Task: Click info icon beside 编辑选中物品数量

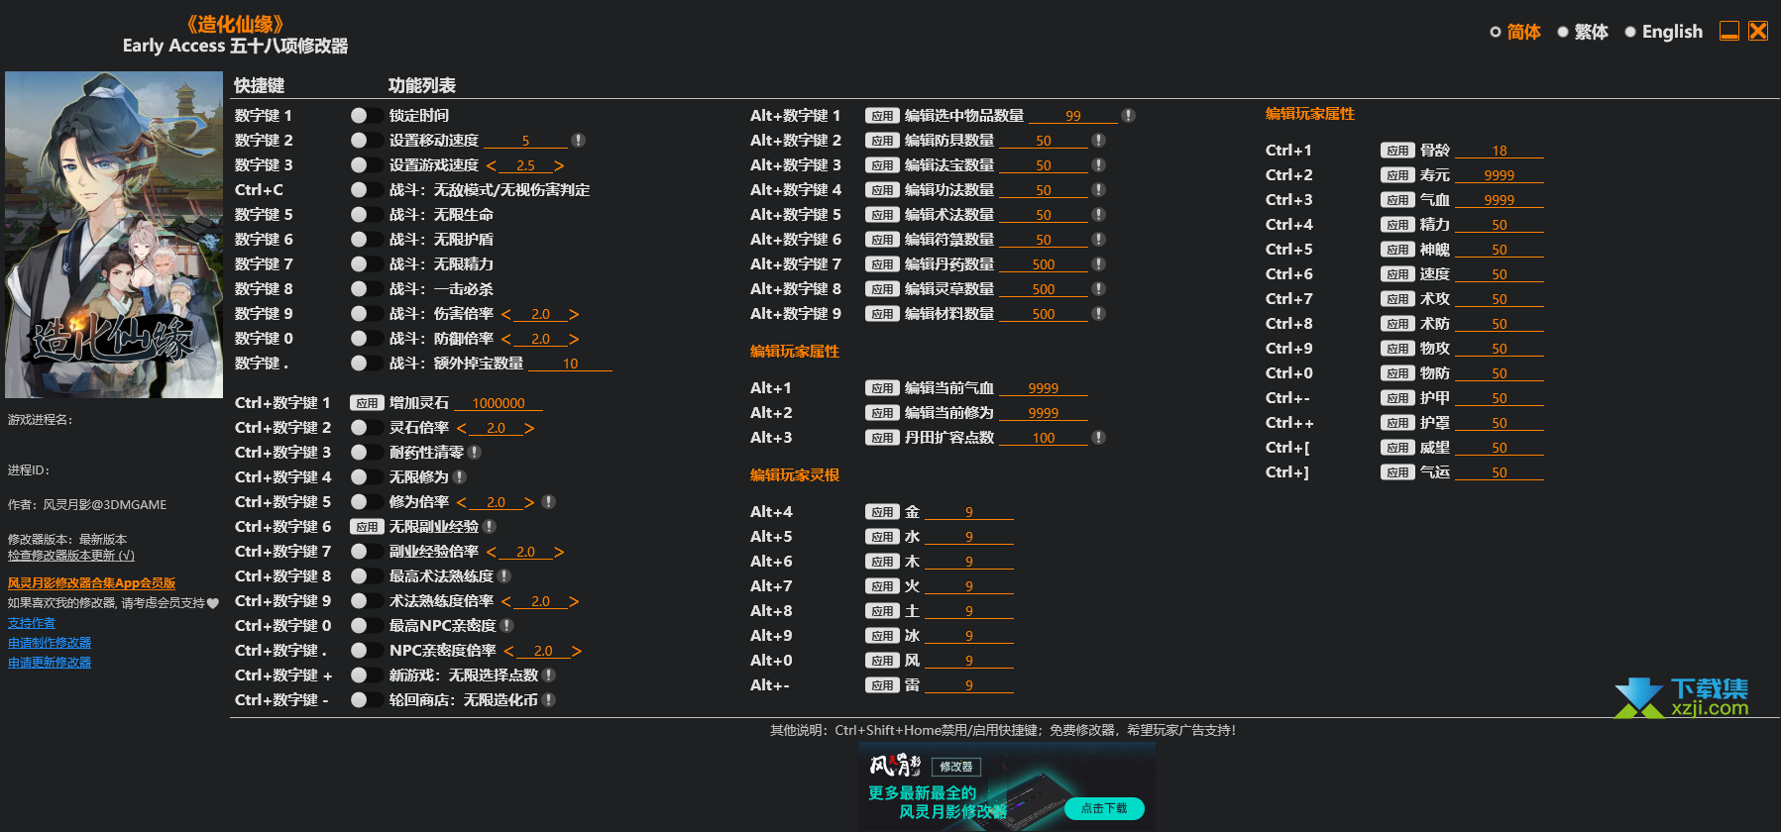Action: (x=1128, y=116)
